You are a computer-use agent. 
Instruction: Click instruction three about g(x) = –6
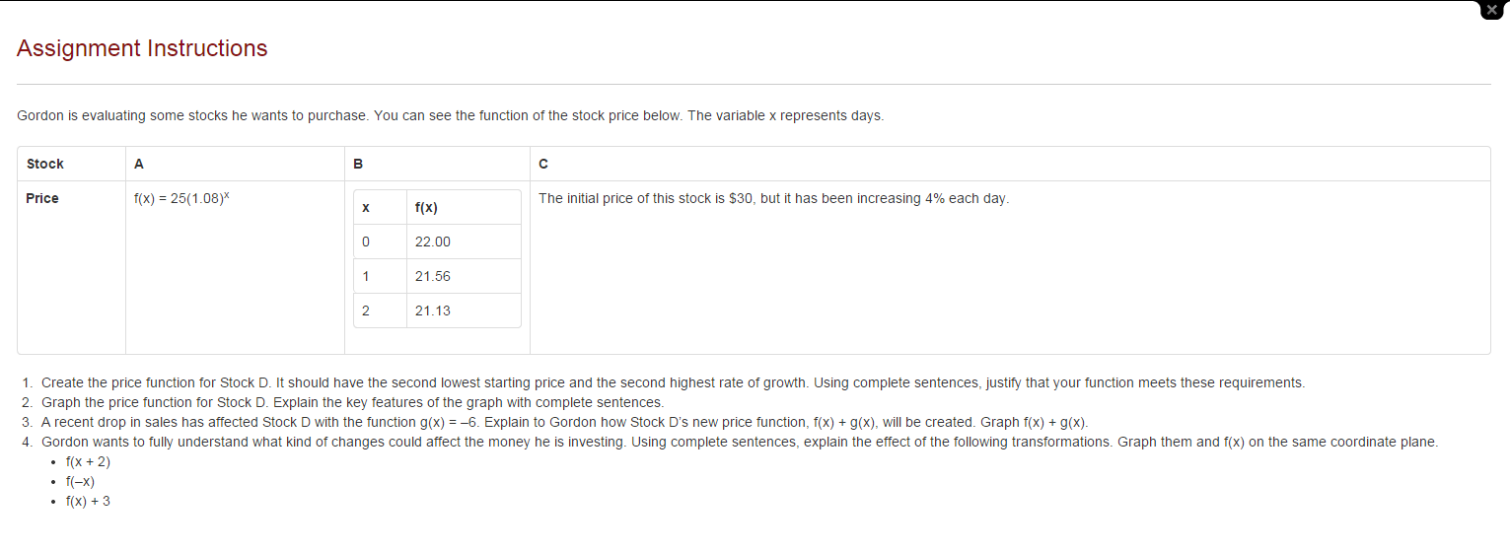[564, 422]
